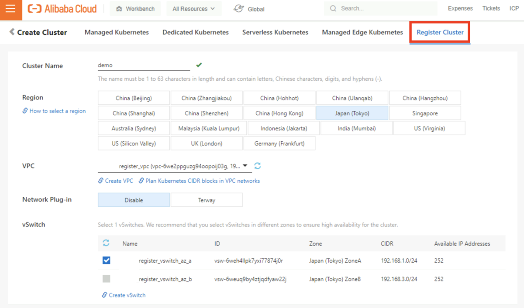Switch to Managed Kubernetes tab
Screen dimensions: 524x308
117,32
